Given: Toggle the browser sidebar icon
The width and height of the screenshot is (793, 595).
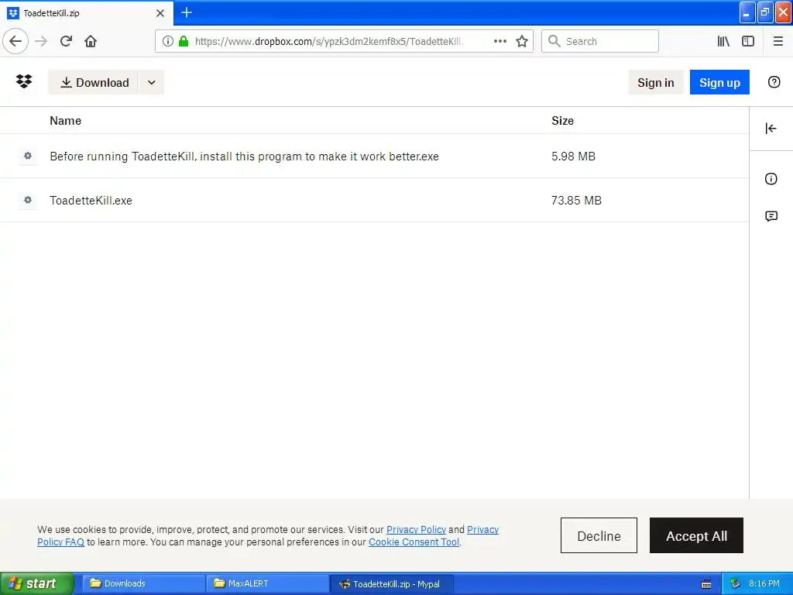Looking at the screenshot, I should tap(748, 41).
